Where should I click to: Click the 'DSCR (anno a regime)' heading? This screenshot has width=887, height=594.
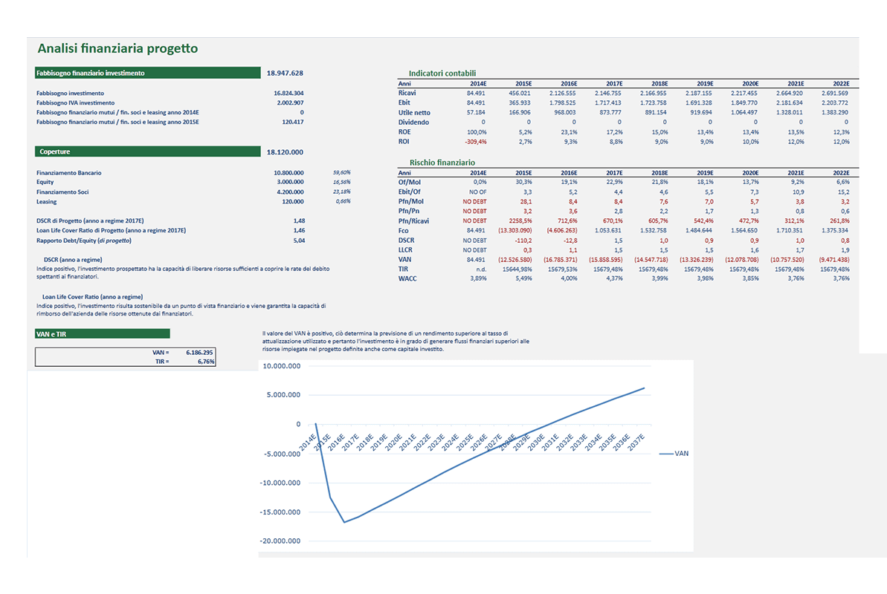point(73,260)
